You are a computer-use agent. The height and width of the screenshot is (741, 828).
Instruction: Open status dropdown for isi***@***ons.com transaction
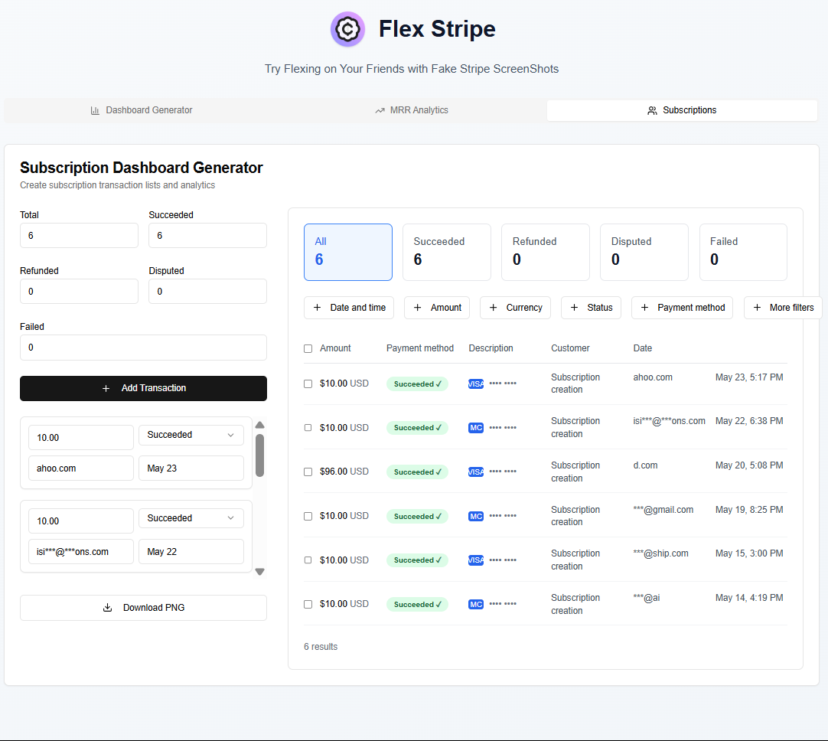[x=191, y=518]
